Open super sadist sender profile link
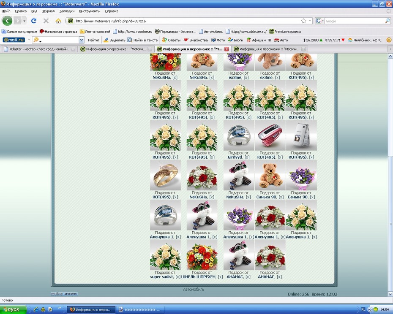 [161, 277]
